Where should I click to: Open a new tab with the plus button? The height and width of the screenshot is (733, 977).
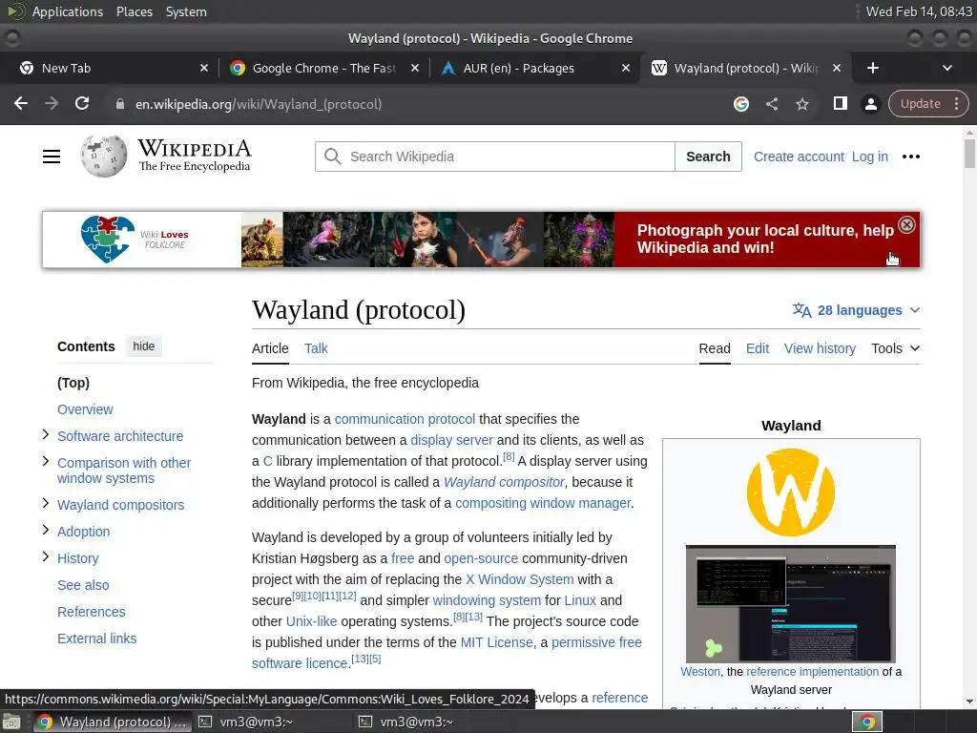pyautogui.click(x=873, y=68)
